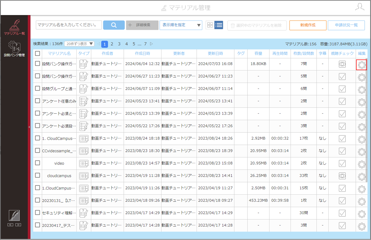Open the 20件ずつ表示 page size dropdown

pyautogui.click(x=79, y=44)
